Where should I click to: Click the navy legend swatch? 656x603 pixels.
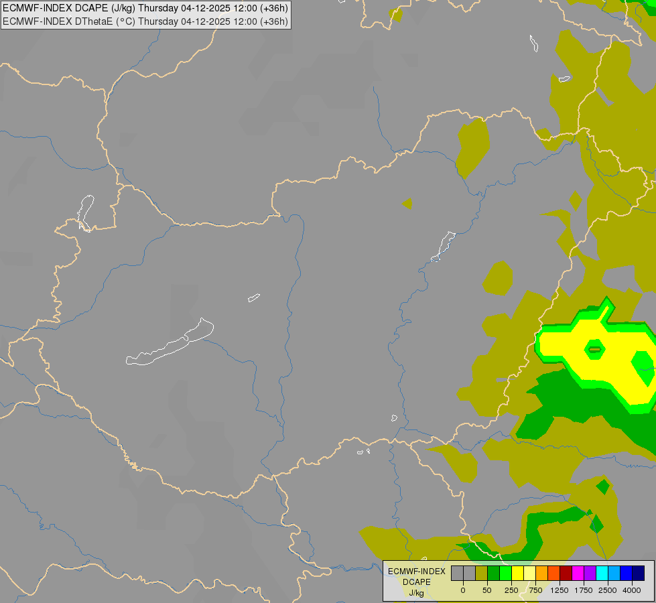[639, 574]
